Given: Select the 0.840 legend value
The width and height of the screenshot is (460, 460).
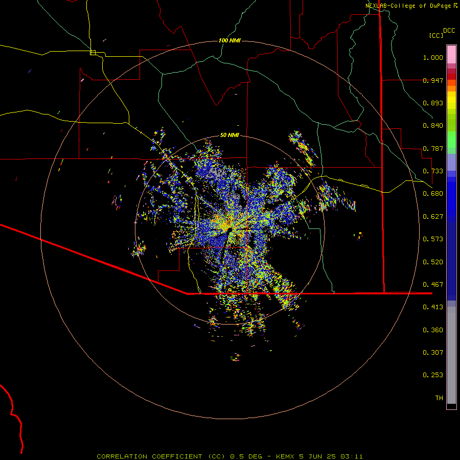Looking at the screenshot, I should (x=433, y=126).
